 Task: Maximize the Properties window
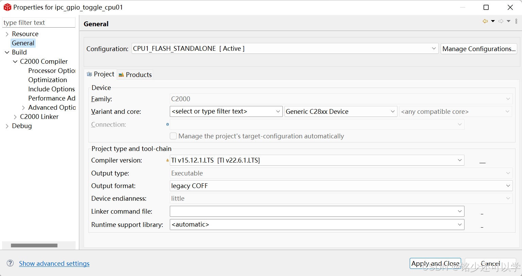click(486, 7)
